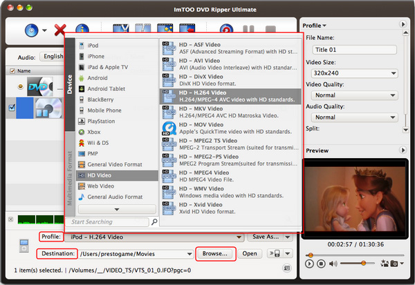The width and height of the screenshot is (415, 285).
Task: Click the Save As... button
Action: [x=265, y=237]
